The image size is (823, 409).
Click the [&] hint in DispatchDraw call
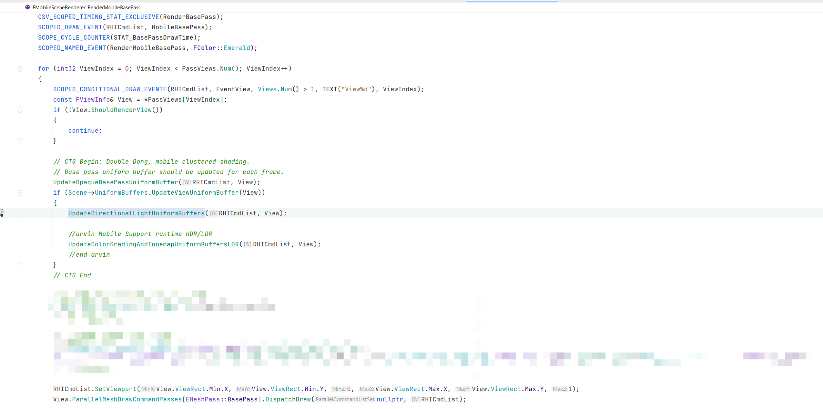[416, 399]
